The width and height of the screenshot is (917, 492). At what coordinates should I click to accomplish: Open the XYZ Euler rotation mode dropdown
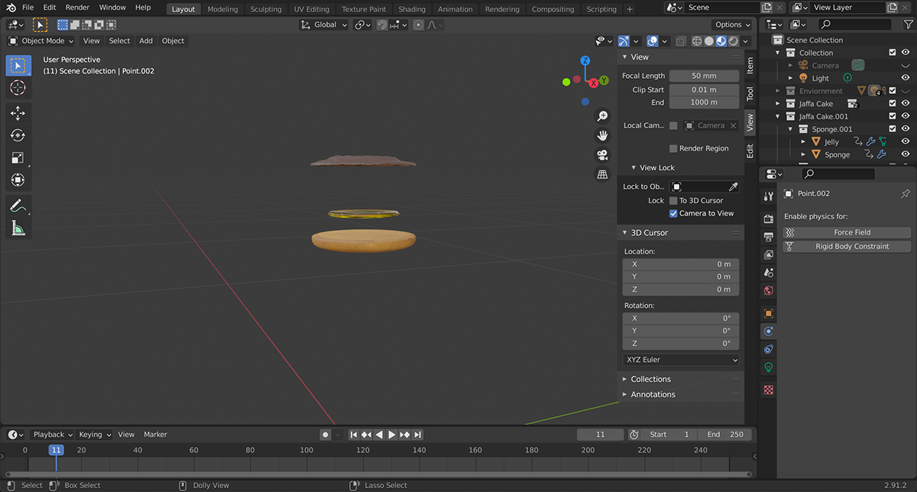(681, 360)
